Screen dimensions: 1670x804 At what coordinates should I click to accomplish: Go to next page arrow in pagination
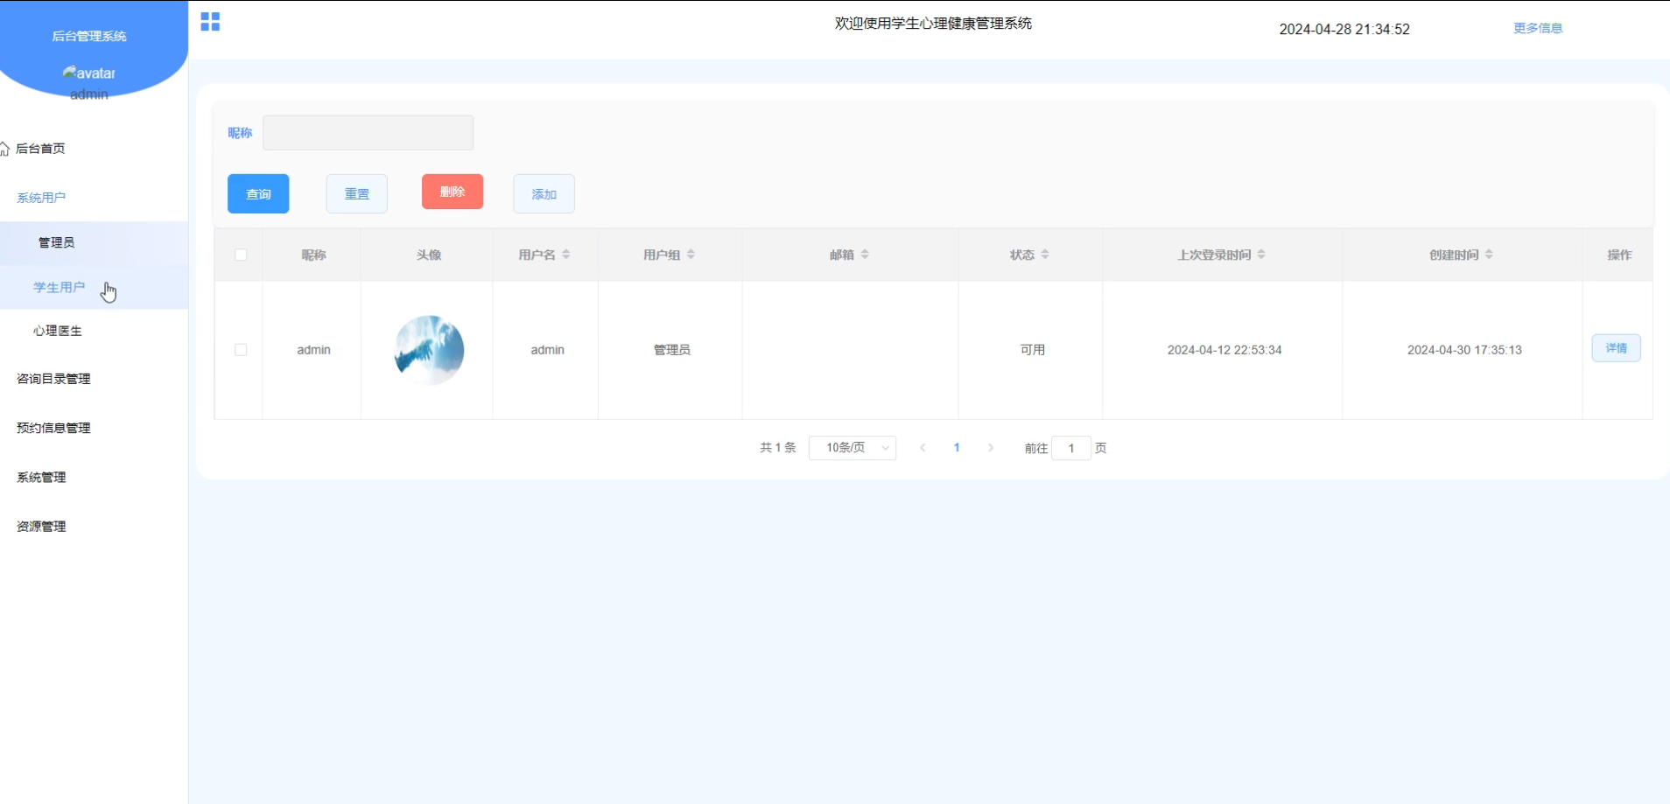click(x=991, y=448)
